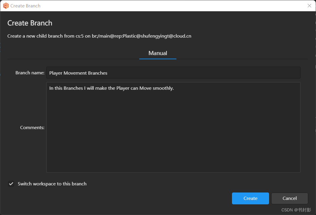Click the first line of Comments text
316x215 pixels.
coord(111,88)
